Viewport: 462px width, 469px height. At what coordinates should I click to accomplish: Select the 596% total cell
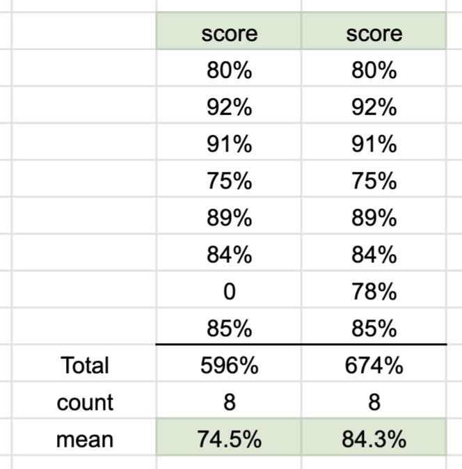229,363
